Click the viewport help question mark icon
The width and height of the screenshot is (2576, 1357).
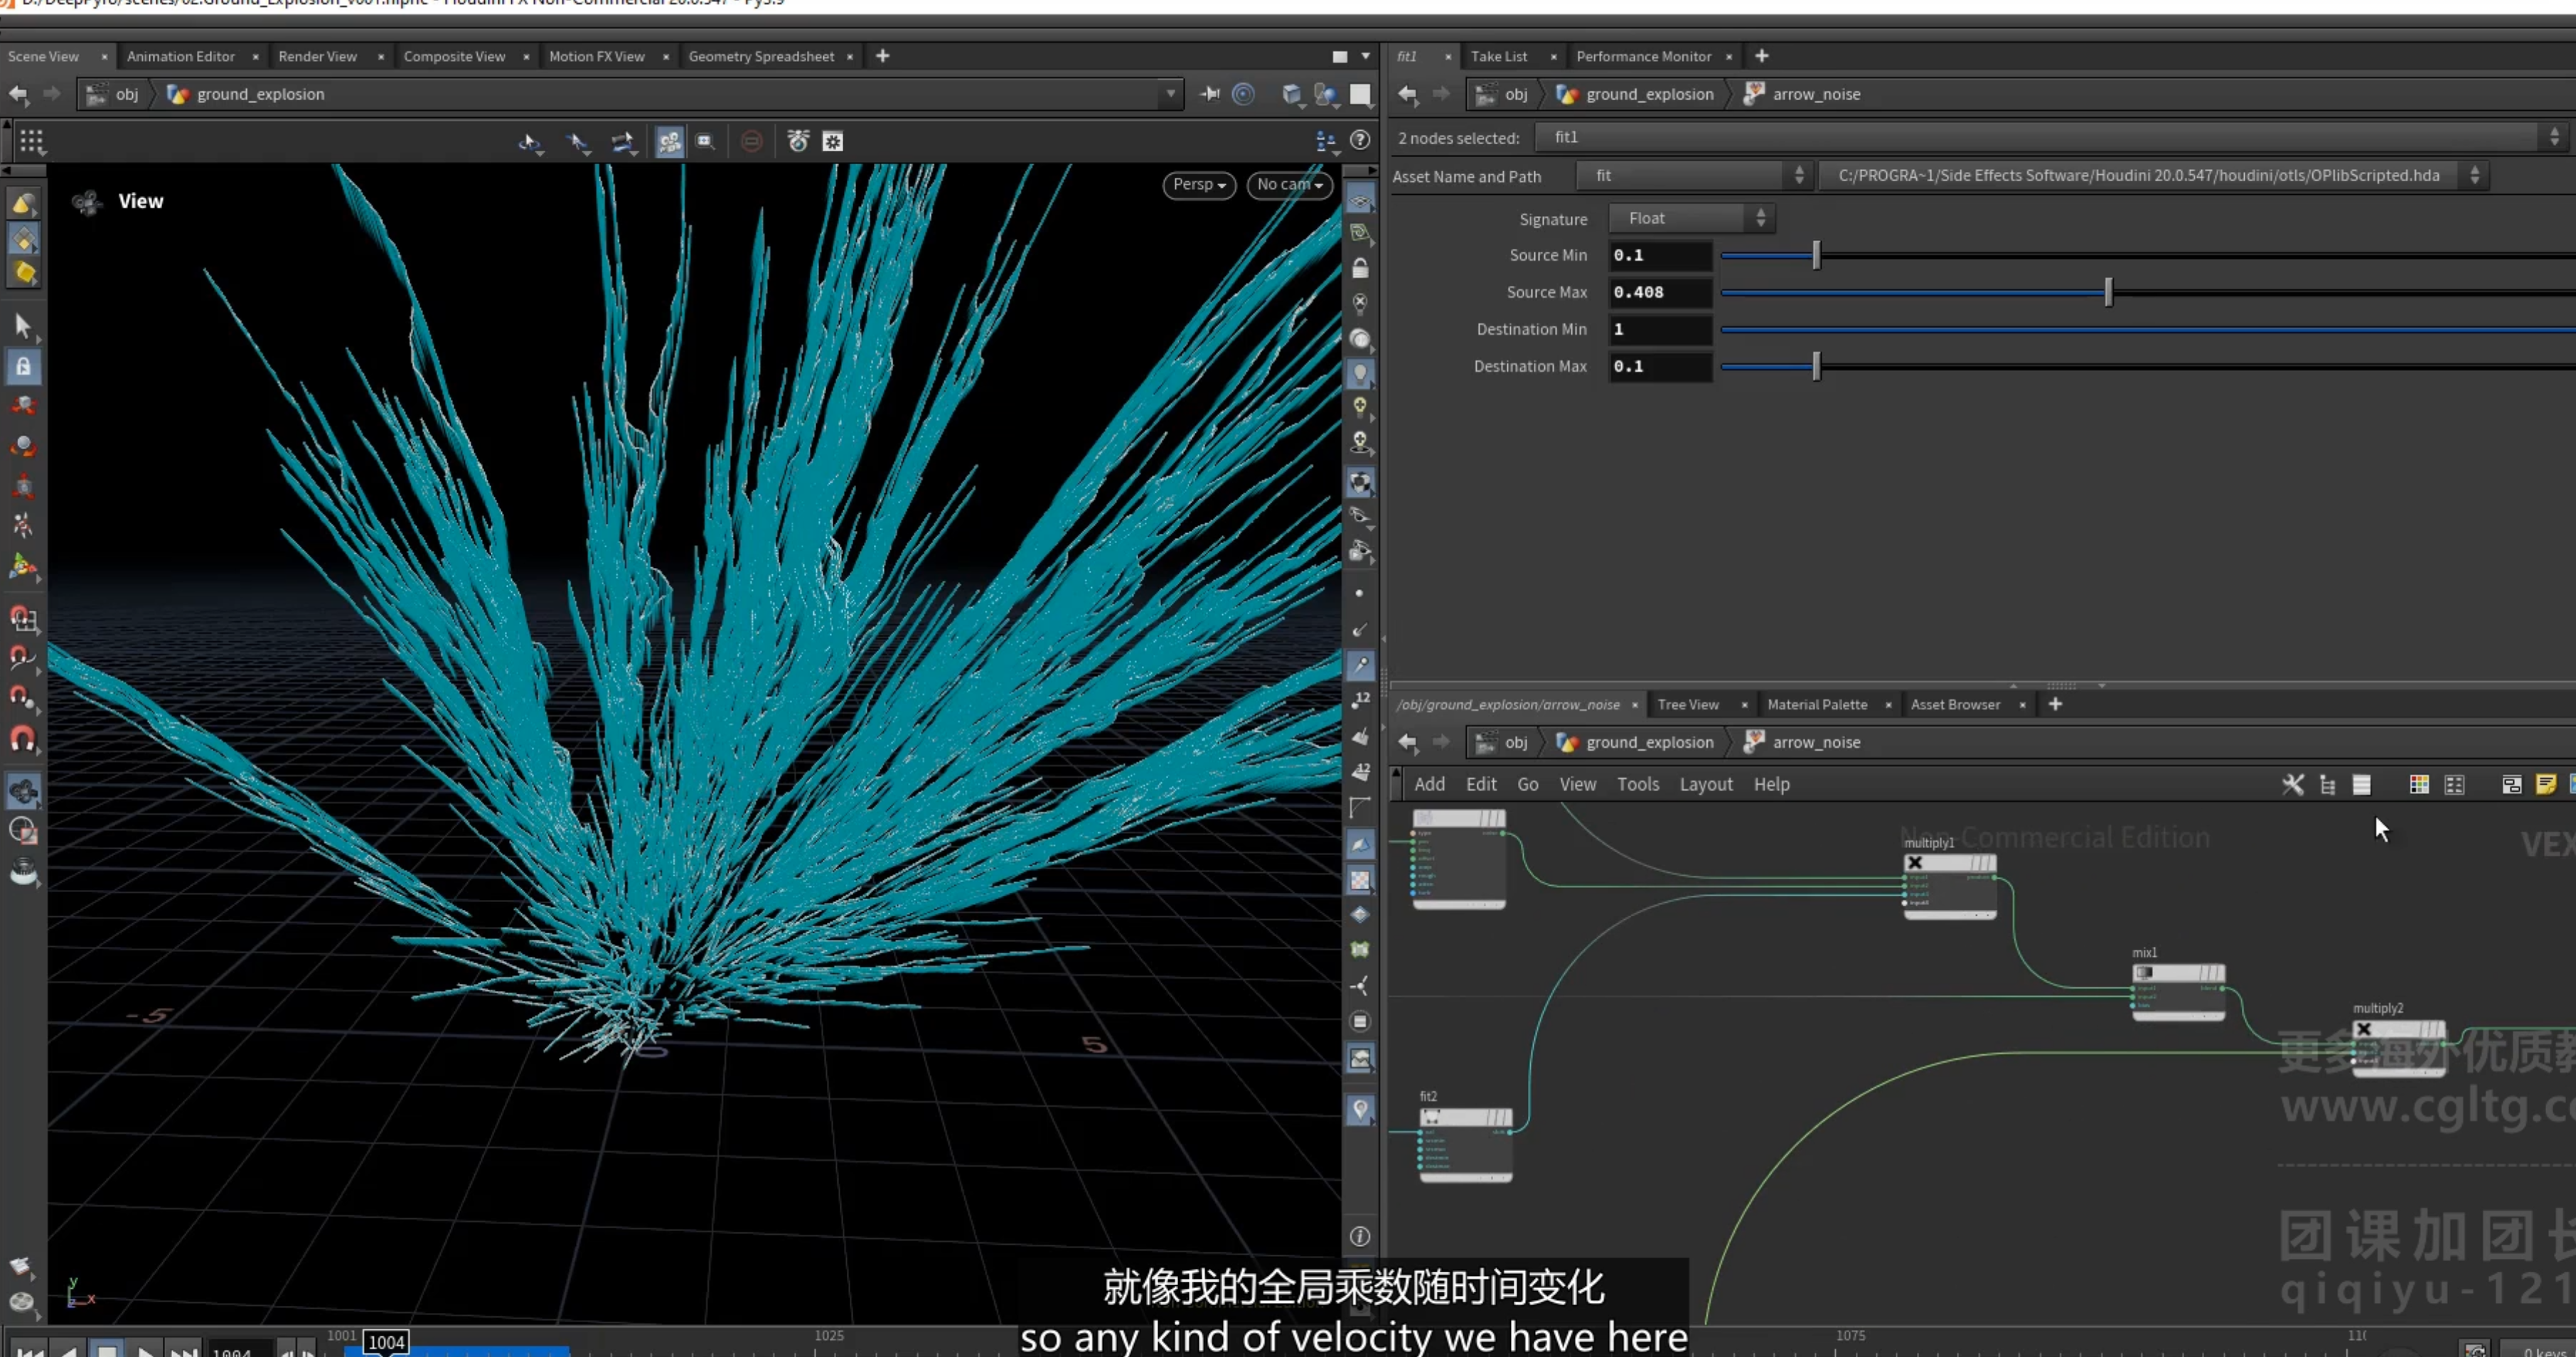coord(1360,140)
